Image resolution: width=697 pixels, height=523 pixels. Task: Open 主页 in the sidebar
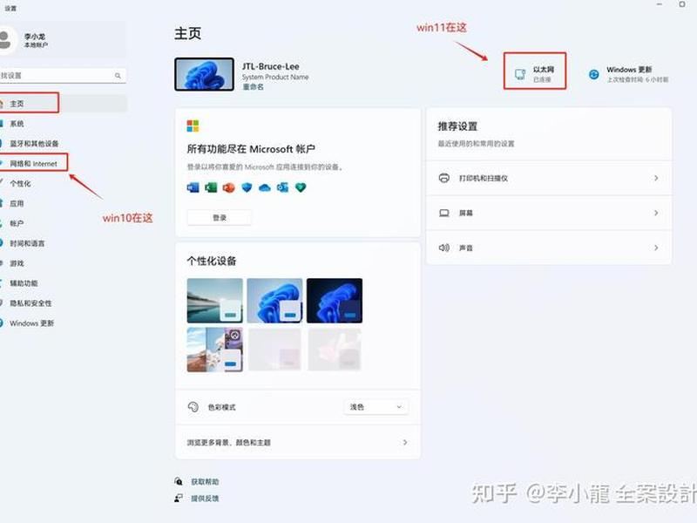pyautogui.click(x=62, y=104)
